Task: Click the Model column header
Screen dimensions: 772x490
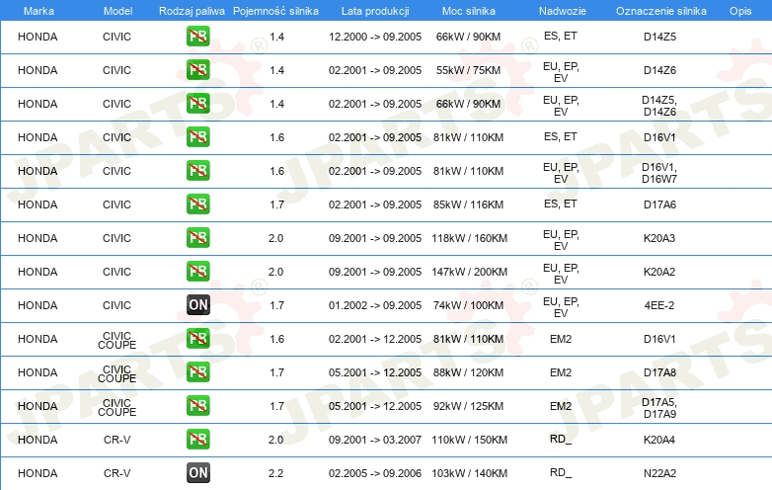Action: pyautogui.click(x=116, y=10)
